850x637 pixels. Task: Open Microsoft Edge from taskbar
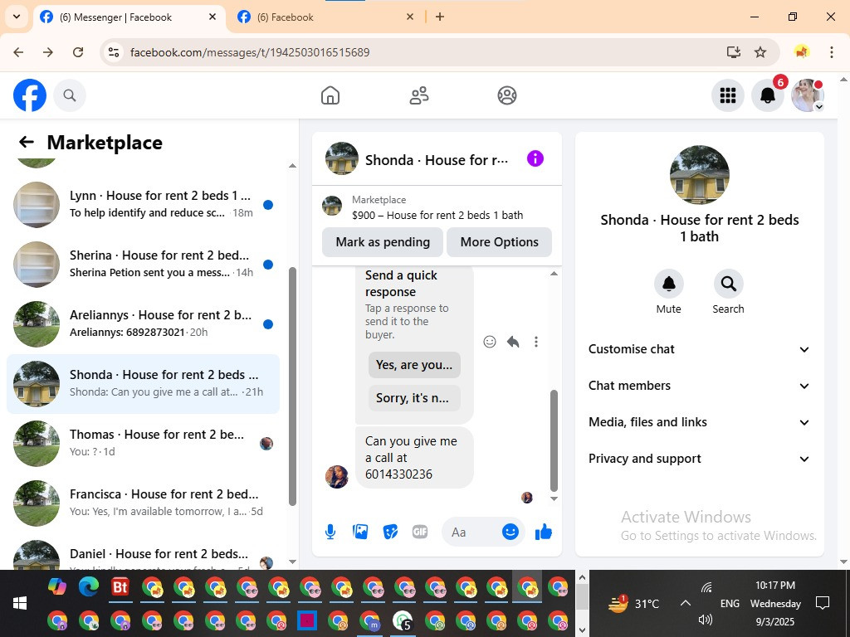pyautogui.click(x=89, y=587)
